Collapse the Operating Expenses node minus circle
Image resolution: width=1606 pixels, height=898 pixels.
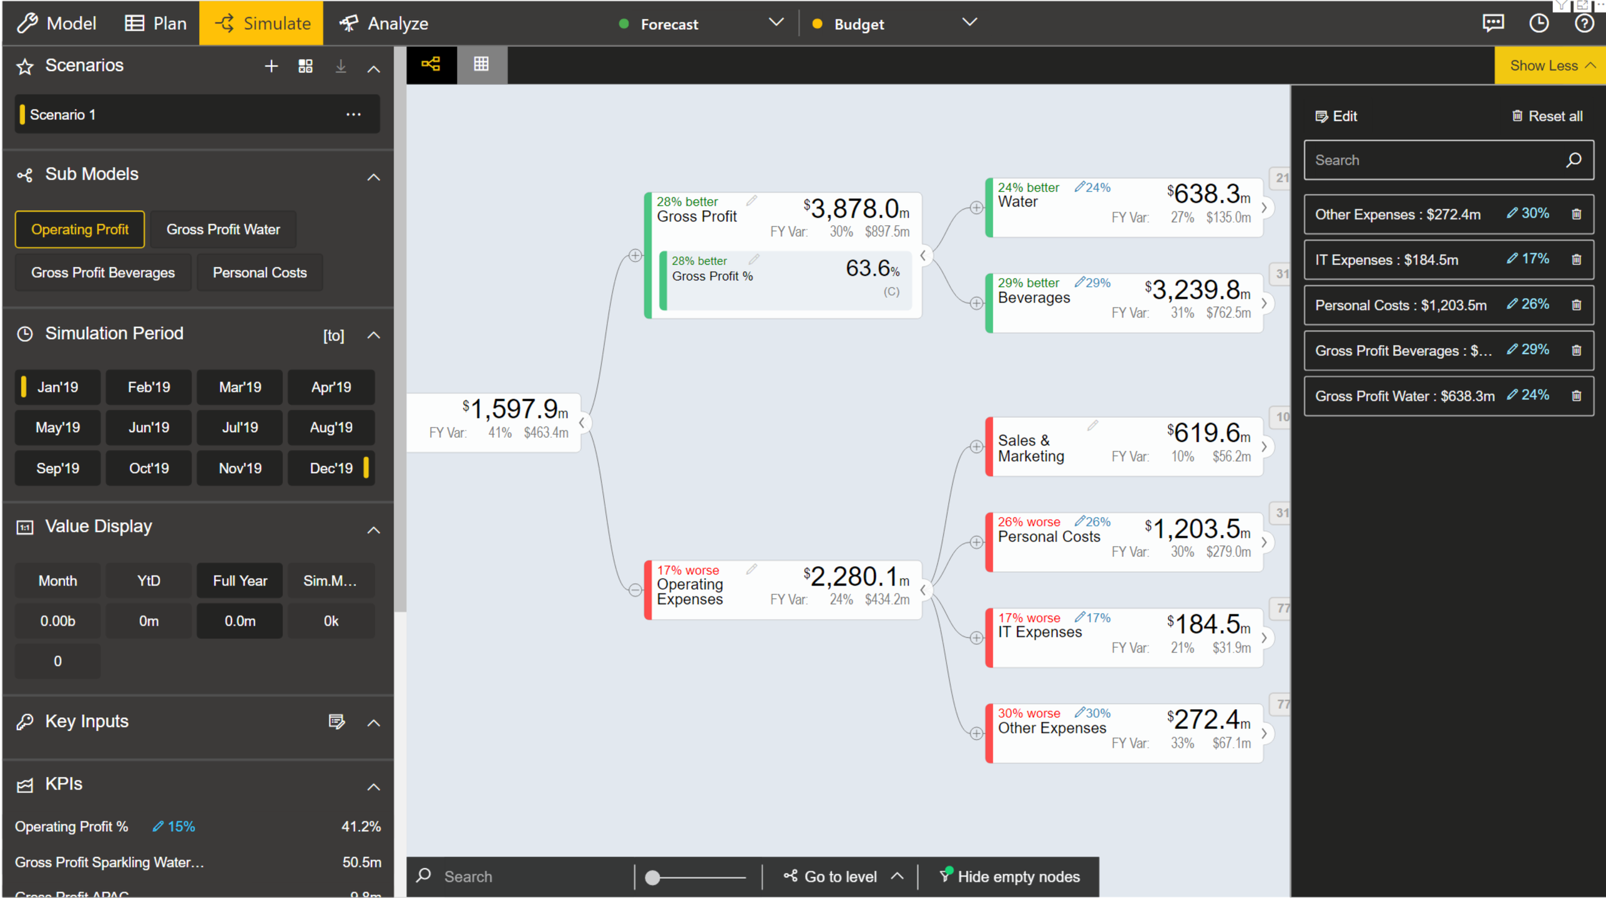pos(635,590)
